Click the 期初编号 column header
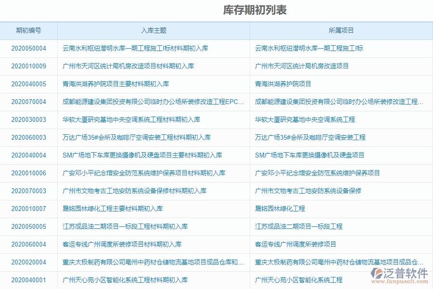Image resolution: width=433 pixels, height=289 pixels. coord(29,30)
